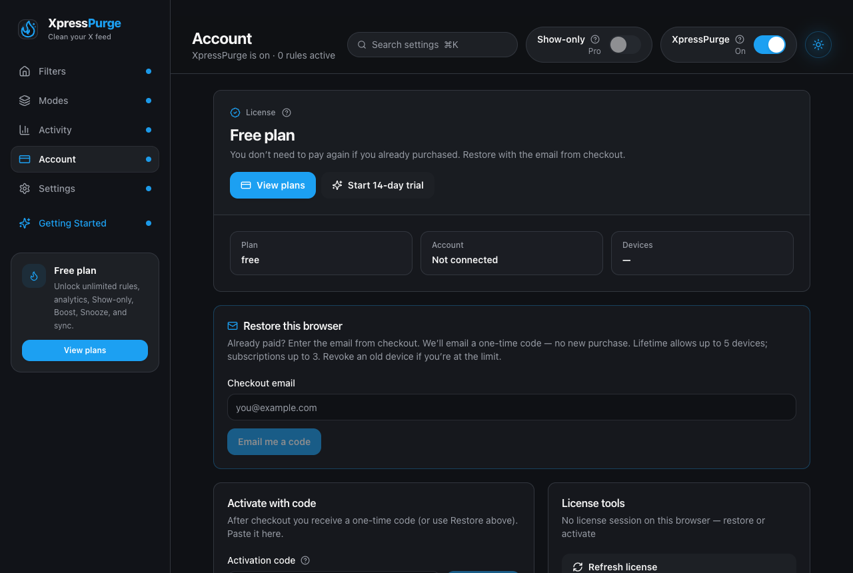Image resolution: width=853 pixels, height=573 pixels.
Task: Open Settings in the sidebar
Action: coord(85,189)
